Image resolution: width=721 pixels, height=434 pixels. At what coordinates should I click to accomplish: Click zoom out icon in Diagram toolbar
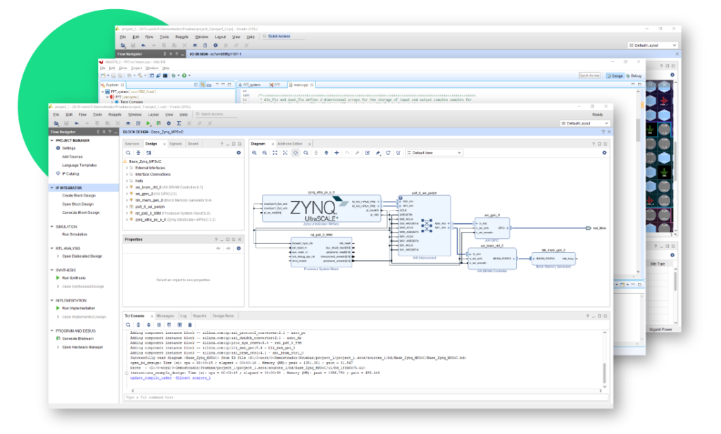click(265, 153)
